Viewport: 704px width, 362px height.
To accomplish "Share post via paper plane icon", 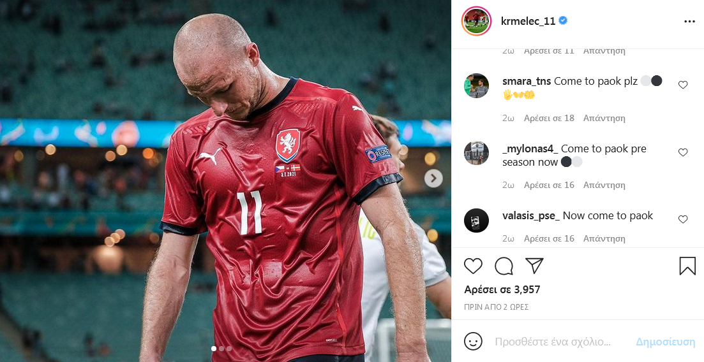I will [534, 266].
